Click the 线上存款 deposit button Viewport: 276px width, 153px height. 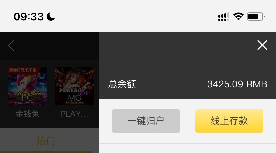coord(229,121)
